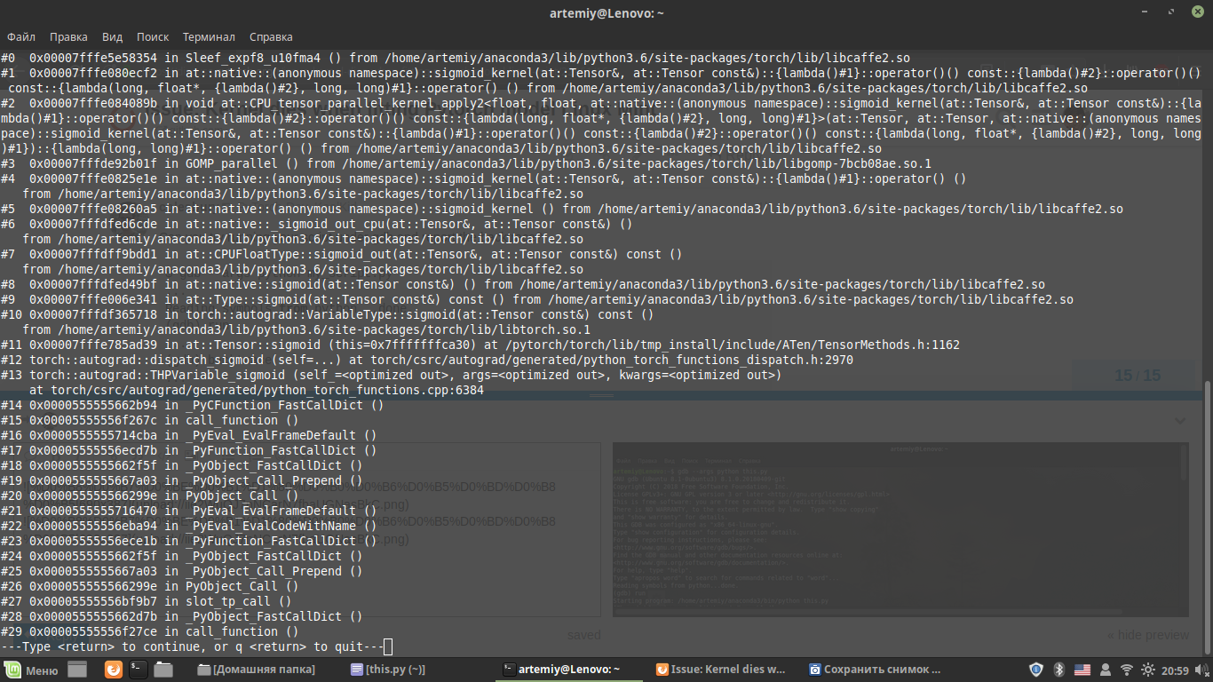
Task: Switch to Сохранить снимок screenshot window
Action: (x=875, y=670)
